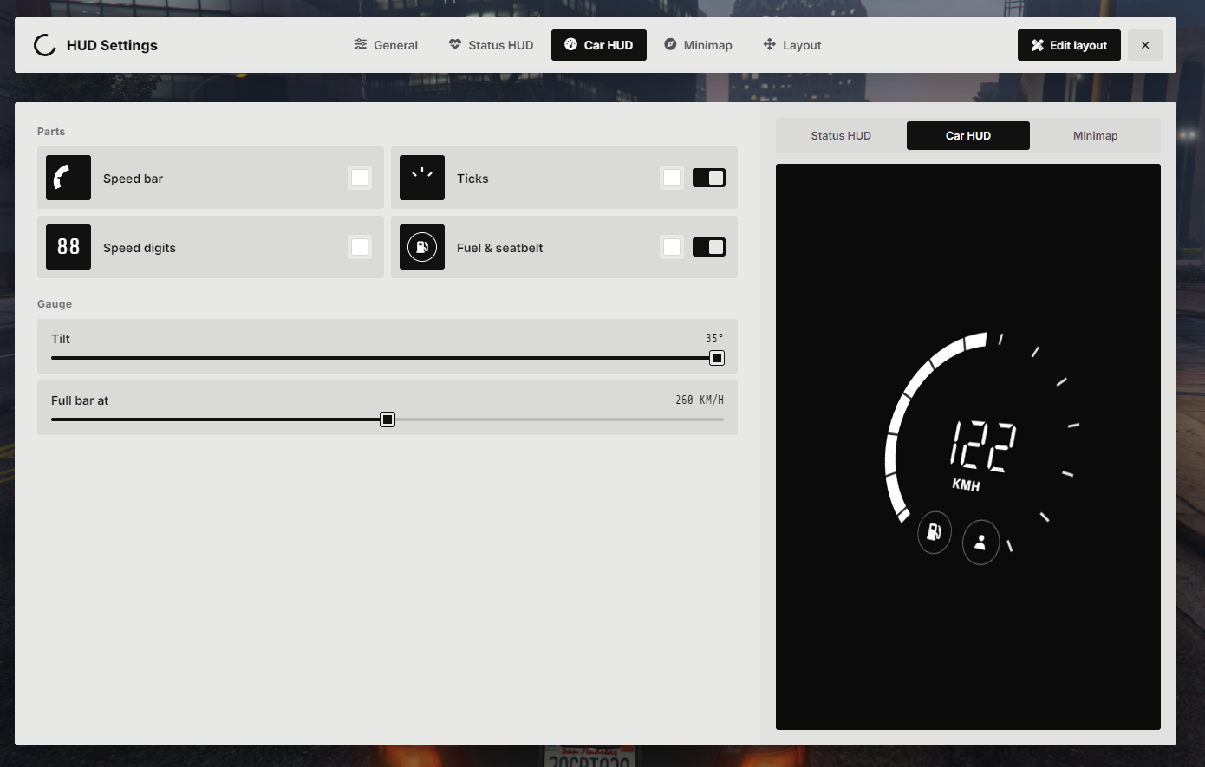
Task: Toggle the Ticks switch
Action: (x=709, y=178)
